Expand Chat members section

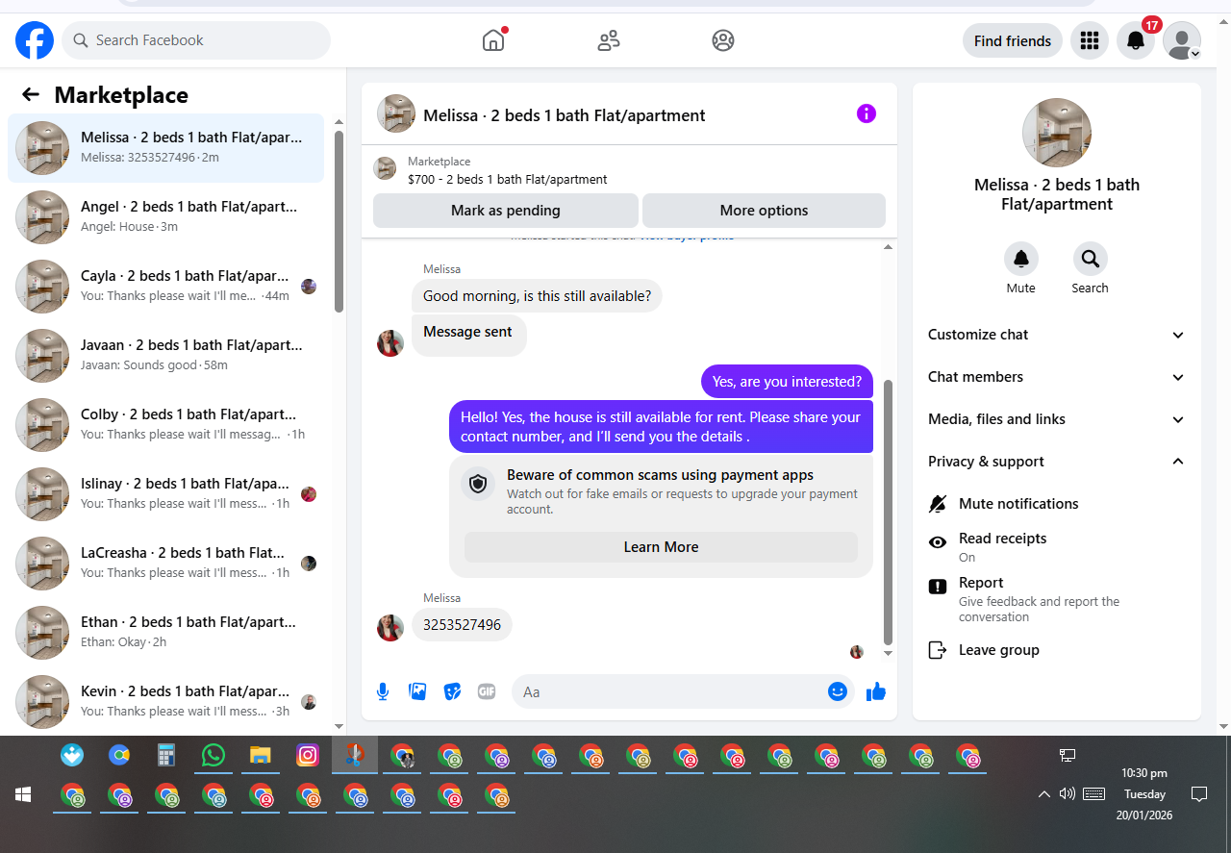pyautogui.click(x=1057, y=377)
